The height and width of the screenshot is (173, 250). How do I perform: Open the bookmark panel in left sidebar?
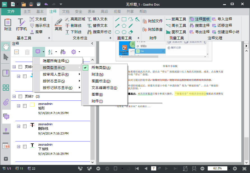coord(6,73)
